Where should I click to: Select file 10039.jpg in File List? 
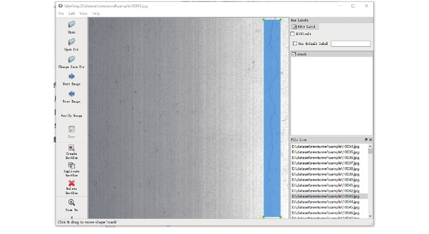[x=326, y=174]
